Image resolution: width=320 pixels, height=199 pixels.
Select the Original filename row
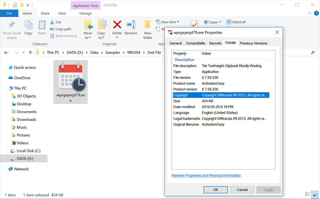coord(221,125)
